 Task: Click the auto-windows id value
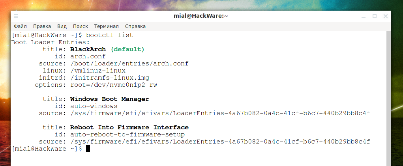point(94,106)
